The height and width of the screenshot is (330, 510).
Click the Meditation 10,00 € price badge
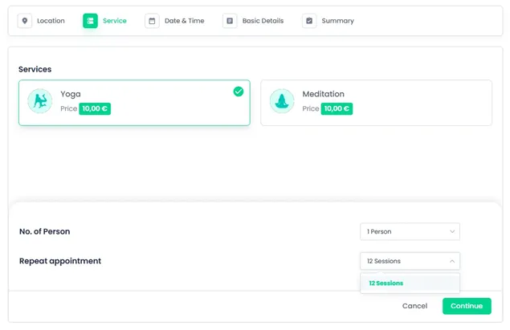(x=337, y=108)
